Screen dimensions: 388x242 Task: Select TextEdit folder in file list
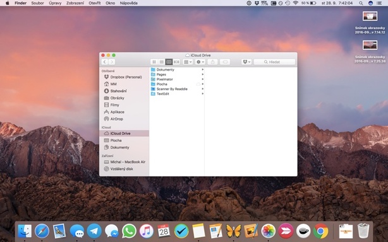tap(177, 94)
